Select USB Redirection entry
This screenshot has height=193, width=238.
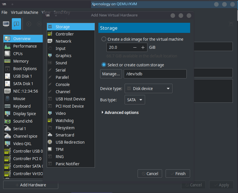71,142
